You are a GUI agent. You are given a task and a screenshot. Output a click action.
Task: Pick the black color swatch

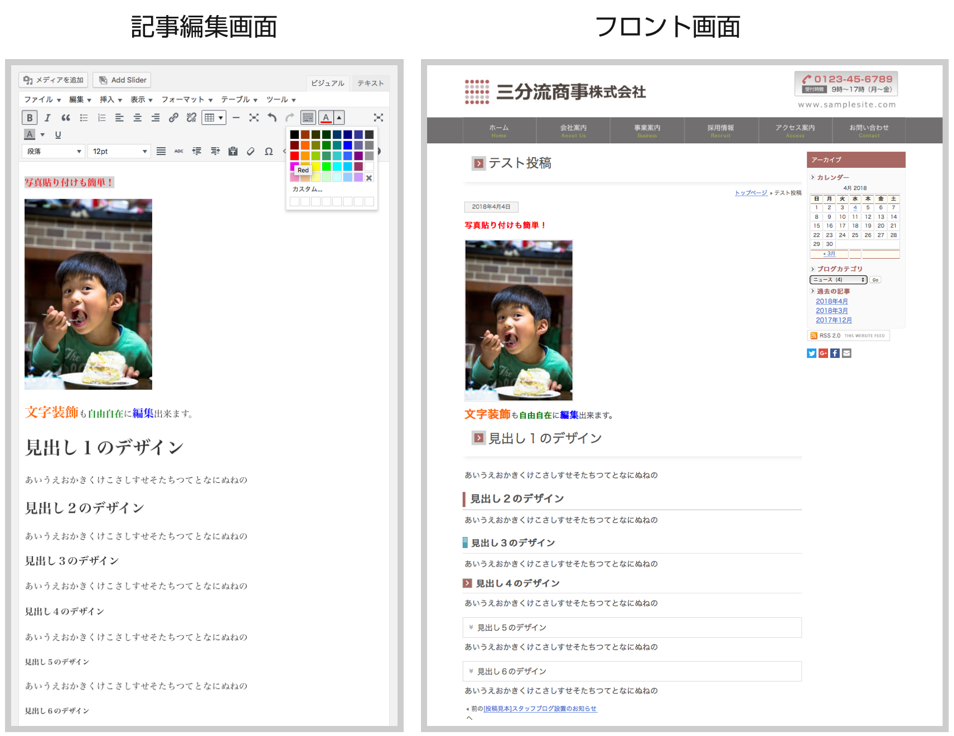[294, 134]
